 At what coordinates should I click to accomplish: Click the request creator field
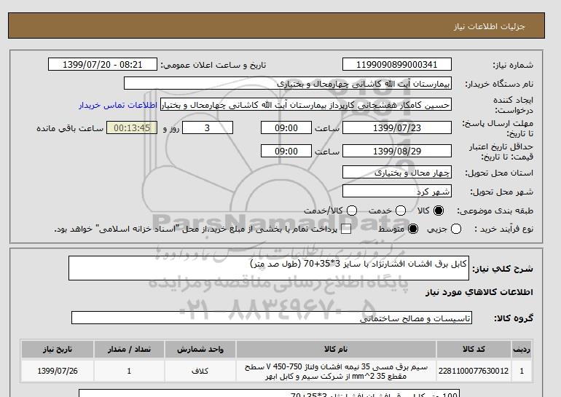[306, 105]
